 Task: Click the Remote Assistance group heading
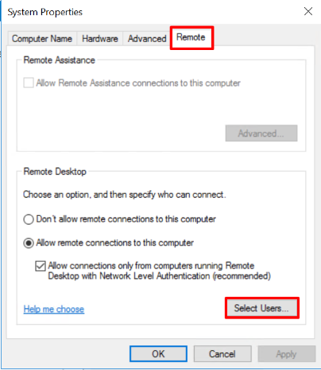point(59,60)
